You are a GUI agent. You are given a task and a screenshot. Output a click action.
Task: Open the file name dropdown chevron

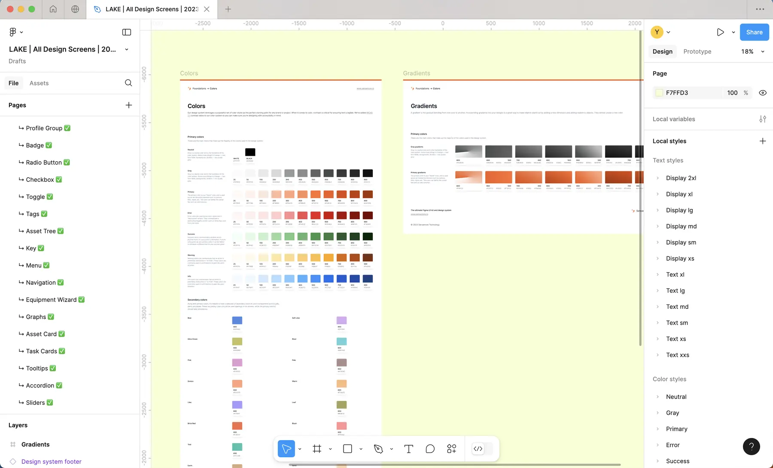tap(127, 49)
